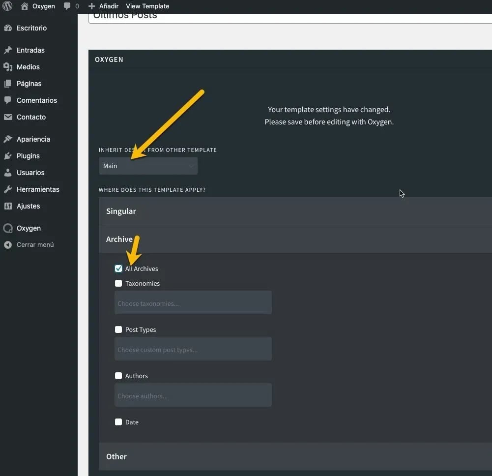Click the Plugins plug icon
This screenshot has width=492, height=476.
(x=8, y=156)
